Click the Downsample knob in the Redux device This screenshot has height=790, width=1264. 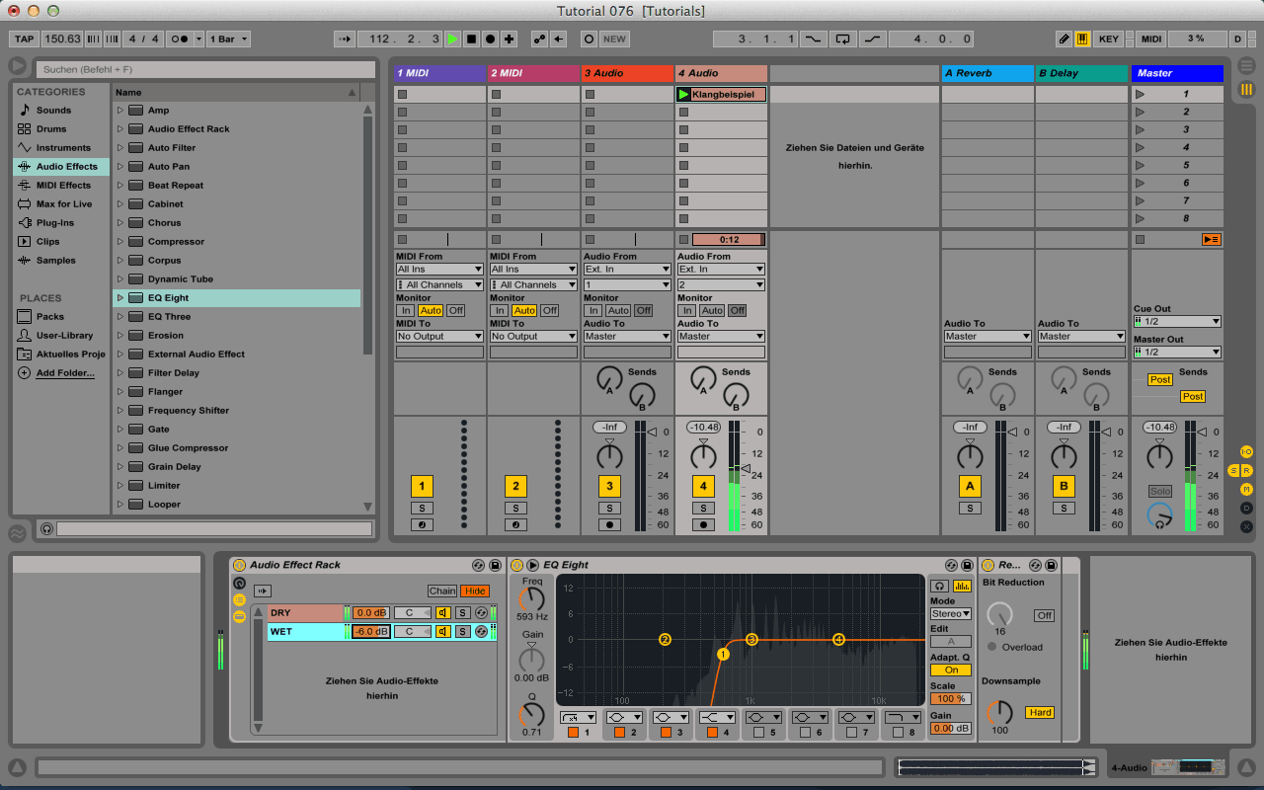pos(998,711)
